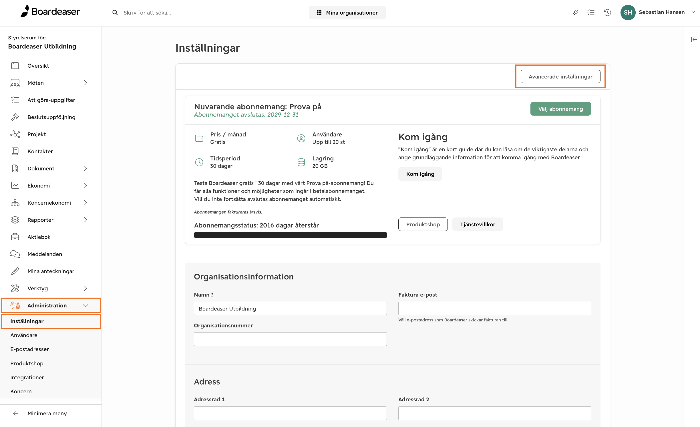The image size is (700, 427).
Task: Open the Mina organisationer button
Action: [347, 13]
